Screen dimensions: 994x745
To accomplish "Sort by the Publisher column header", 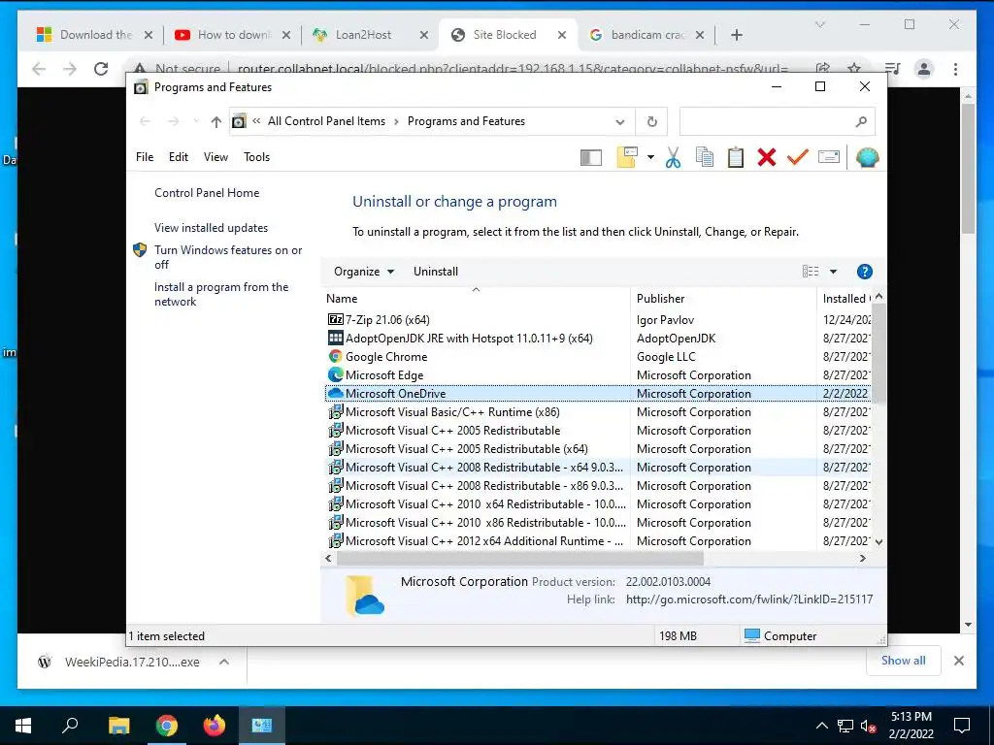I will [x=723, y=299].
